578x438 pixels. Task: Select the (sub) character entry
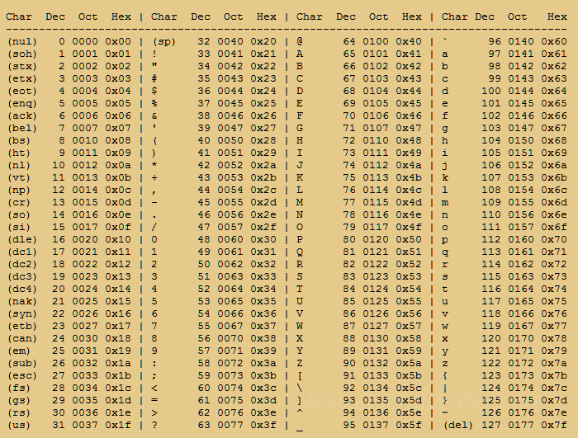coord(21,363)
